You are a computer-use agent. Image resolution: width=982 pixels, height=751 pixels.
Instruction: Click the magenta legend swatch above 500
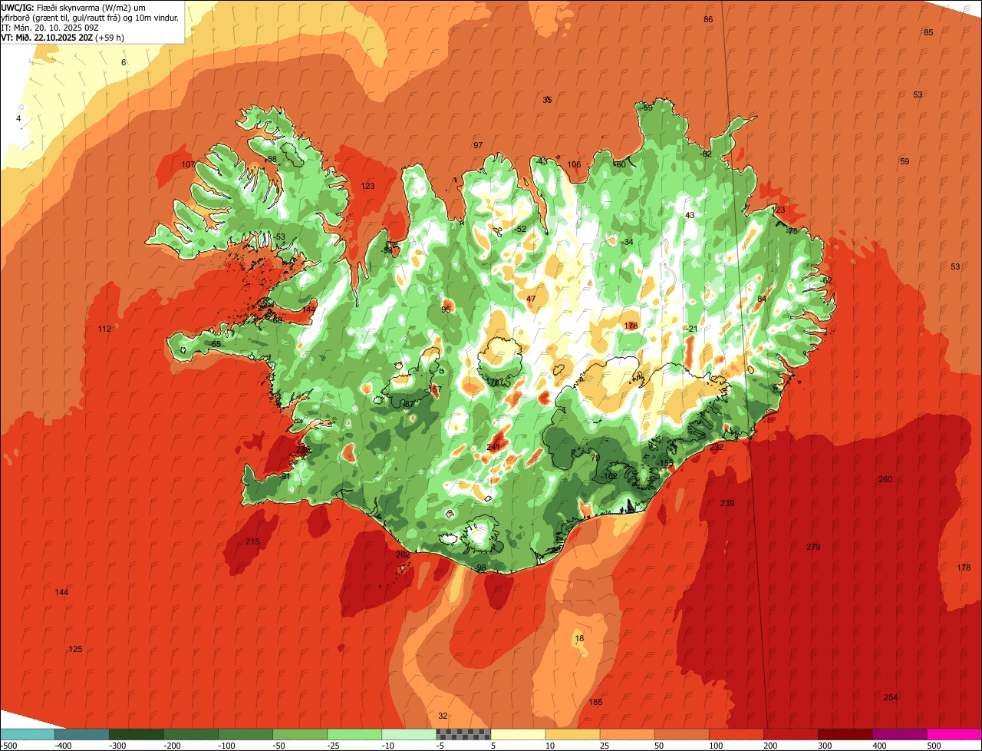click(x=954, y=734)
